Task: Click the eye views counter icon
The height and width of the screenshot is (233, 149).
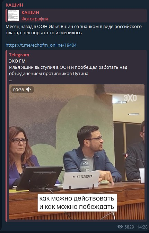Action: point(120,227)
